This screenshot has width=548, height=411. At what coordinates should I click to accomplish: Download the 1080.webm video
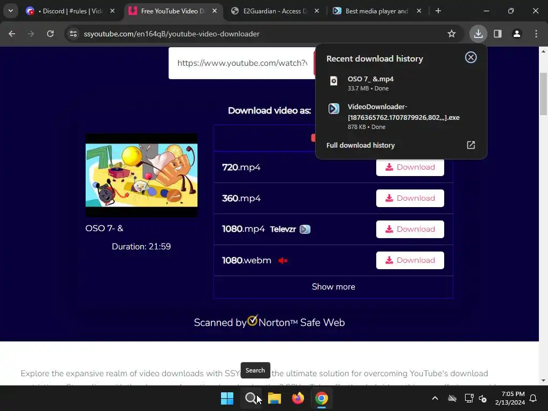[x=410, y=261]
